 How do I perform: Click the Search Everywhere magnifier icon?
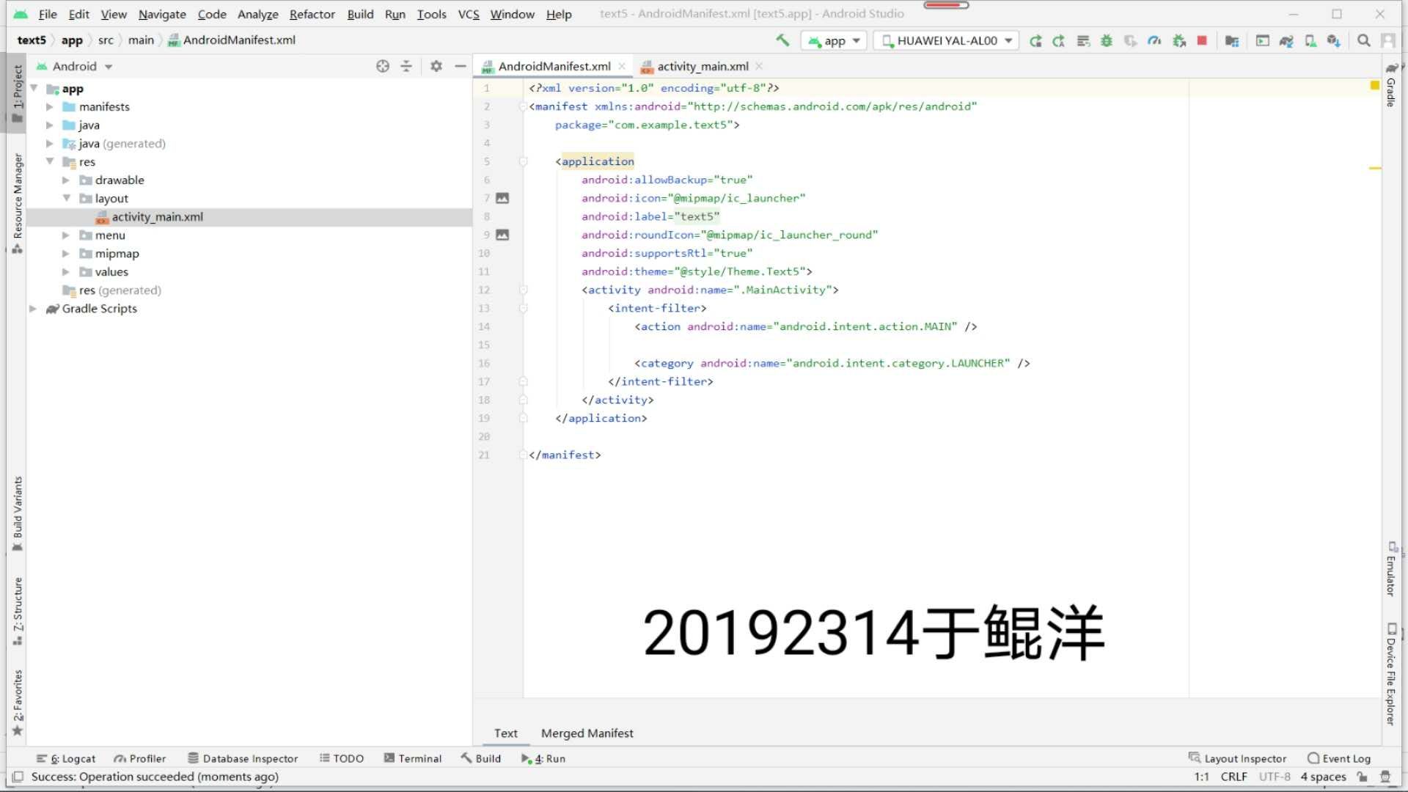1363,41
